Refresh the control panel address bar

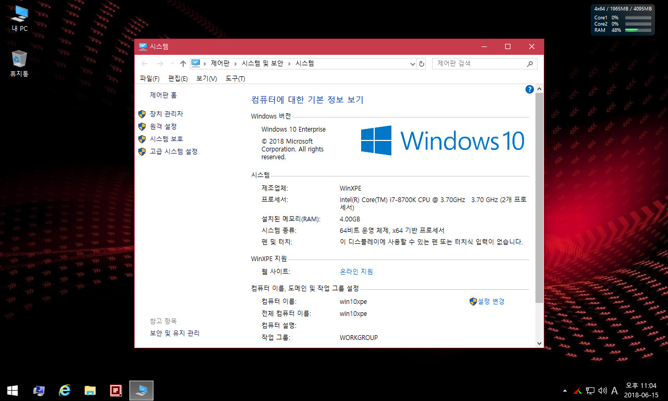[x=422, y=64]
